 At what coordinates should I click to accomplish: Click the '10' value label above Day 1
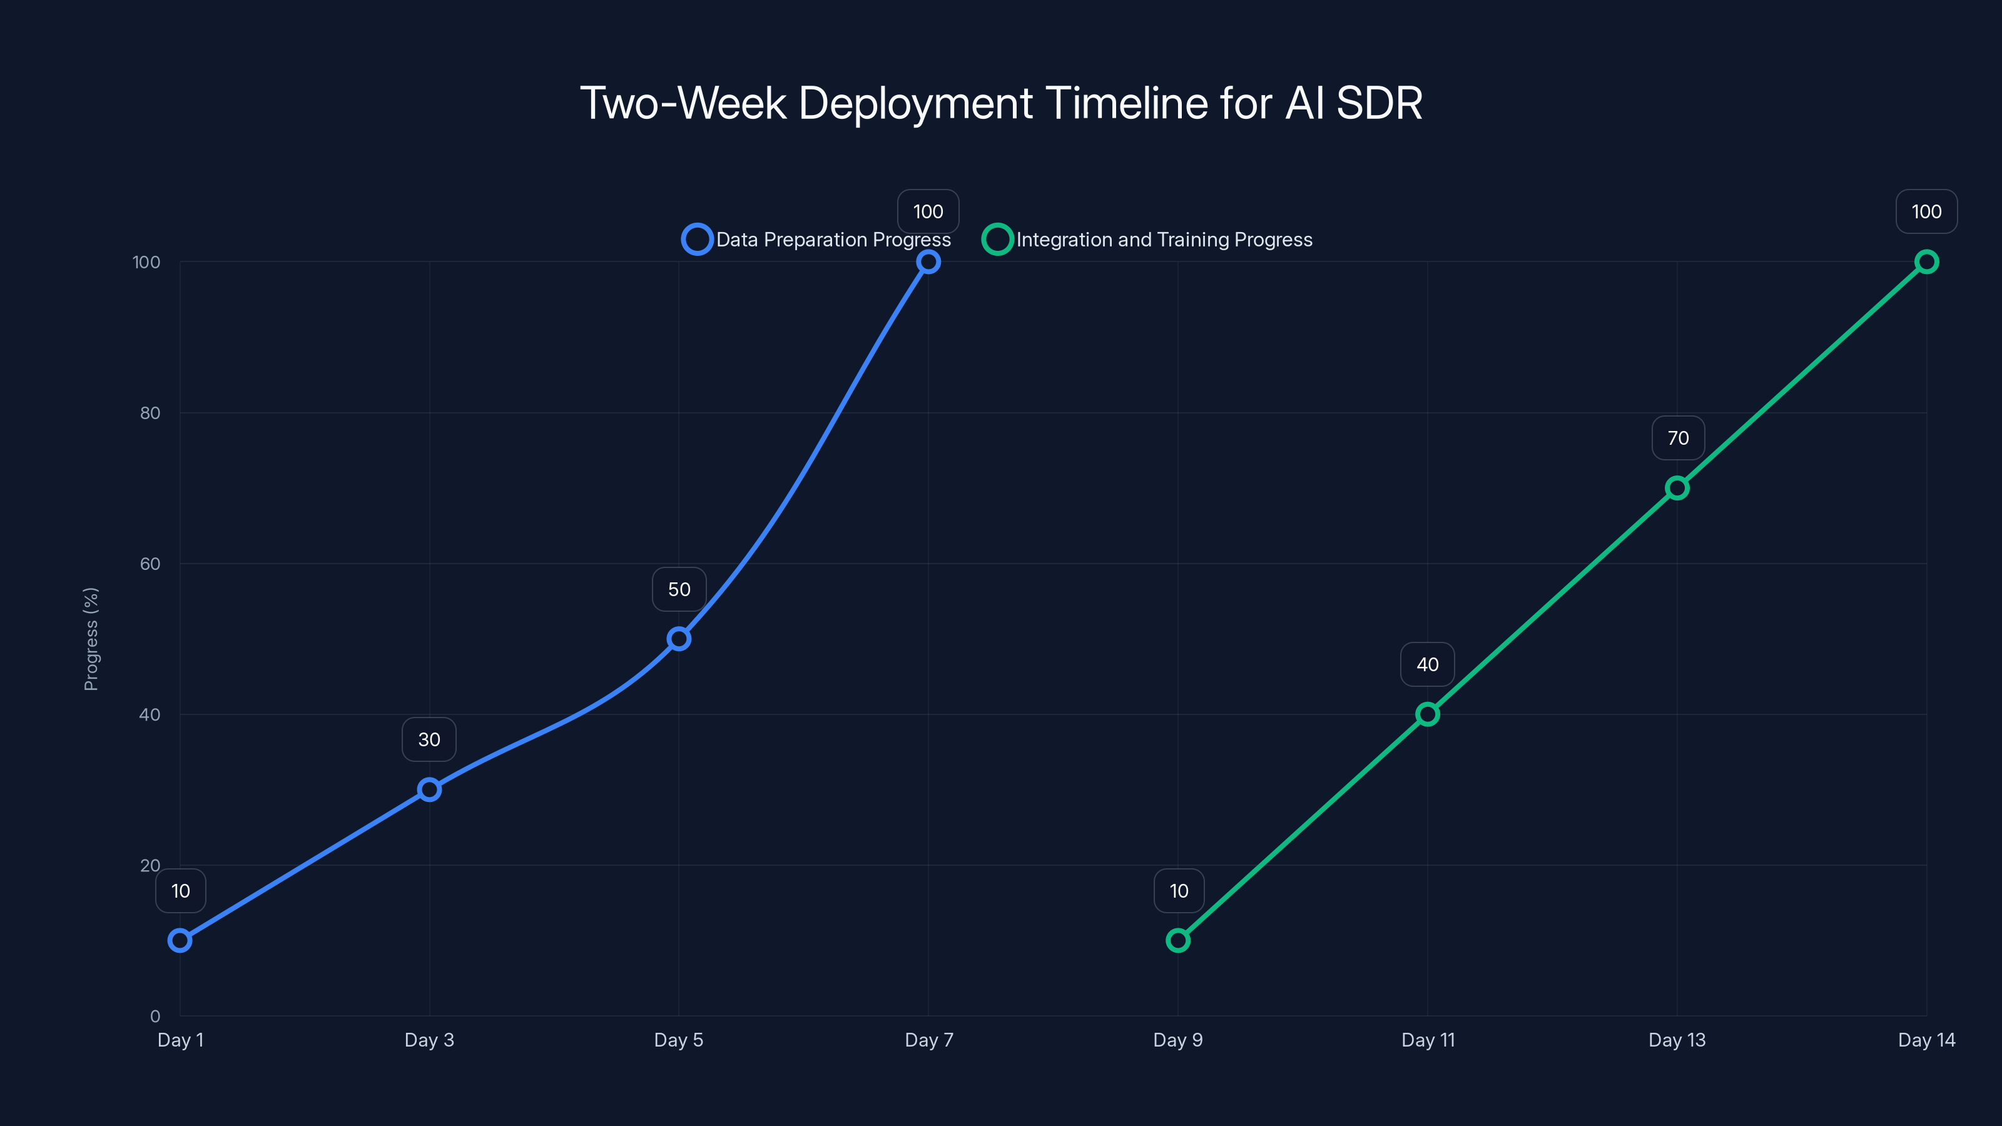[x=180, y=891]
